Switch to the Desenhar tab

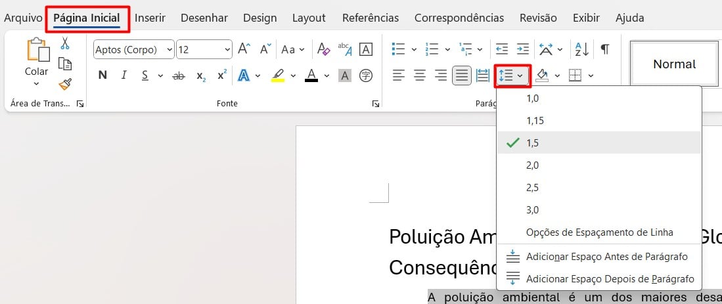pos(204,18)
